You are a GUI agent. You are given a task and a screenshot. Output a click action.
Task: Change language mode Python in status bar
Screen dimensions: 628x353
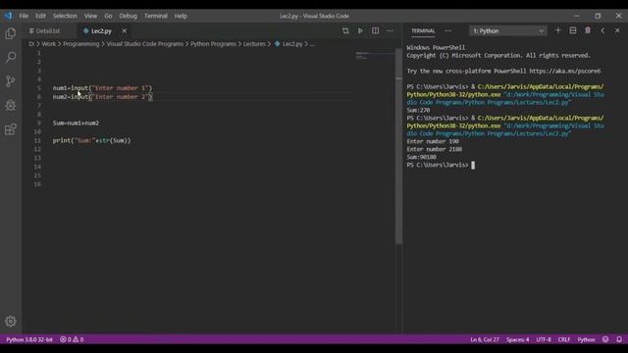pos(586,339)
